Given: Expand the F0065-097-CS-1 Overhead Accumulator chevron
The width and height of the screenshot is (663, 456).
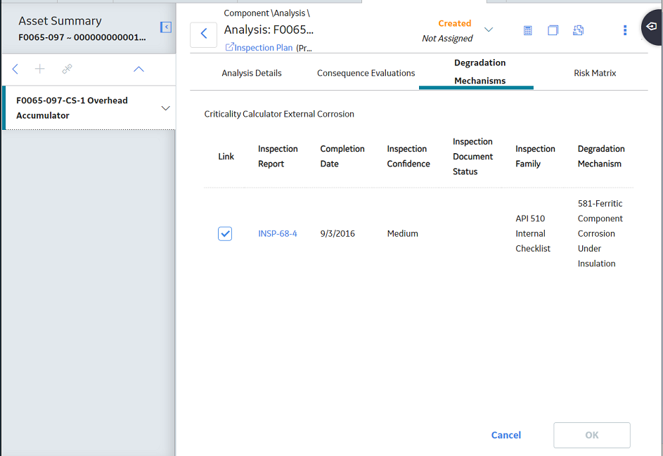Looking at the screenshot, I should tap(166, 108).
